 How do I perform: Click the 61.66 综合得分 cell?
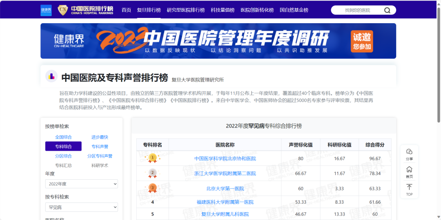coord(375,202)
